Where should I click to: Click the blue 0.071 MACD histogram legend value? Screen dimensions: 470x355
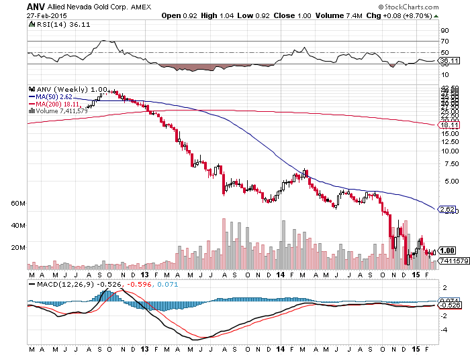pos(168,284)
